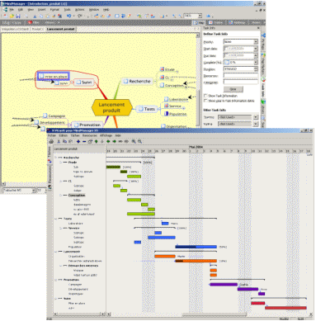Open the Complete (%) dropdown
316x321 pixels.
click(x=256, y=62)
